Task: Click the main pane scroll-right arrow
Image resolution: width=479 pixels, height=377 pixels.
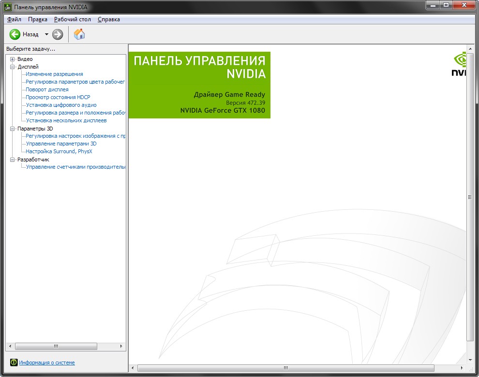Action: (462, 368)
